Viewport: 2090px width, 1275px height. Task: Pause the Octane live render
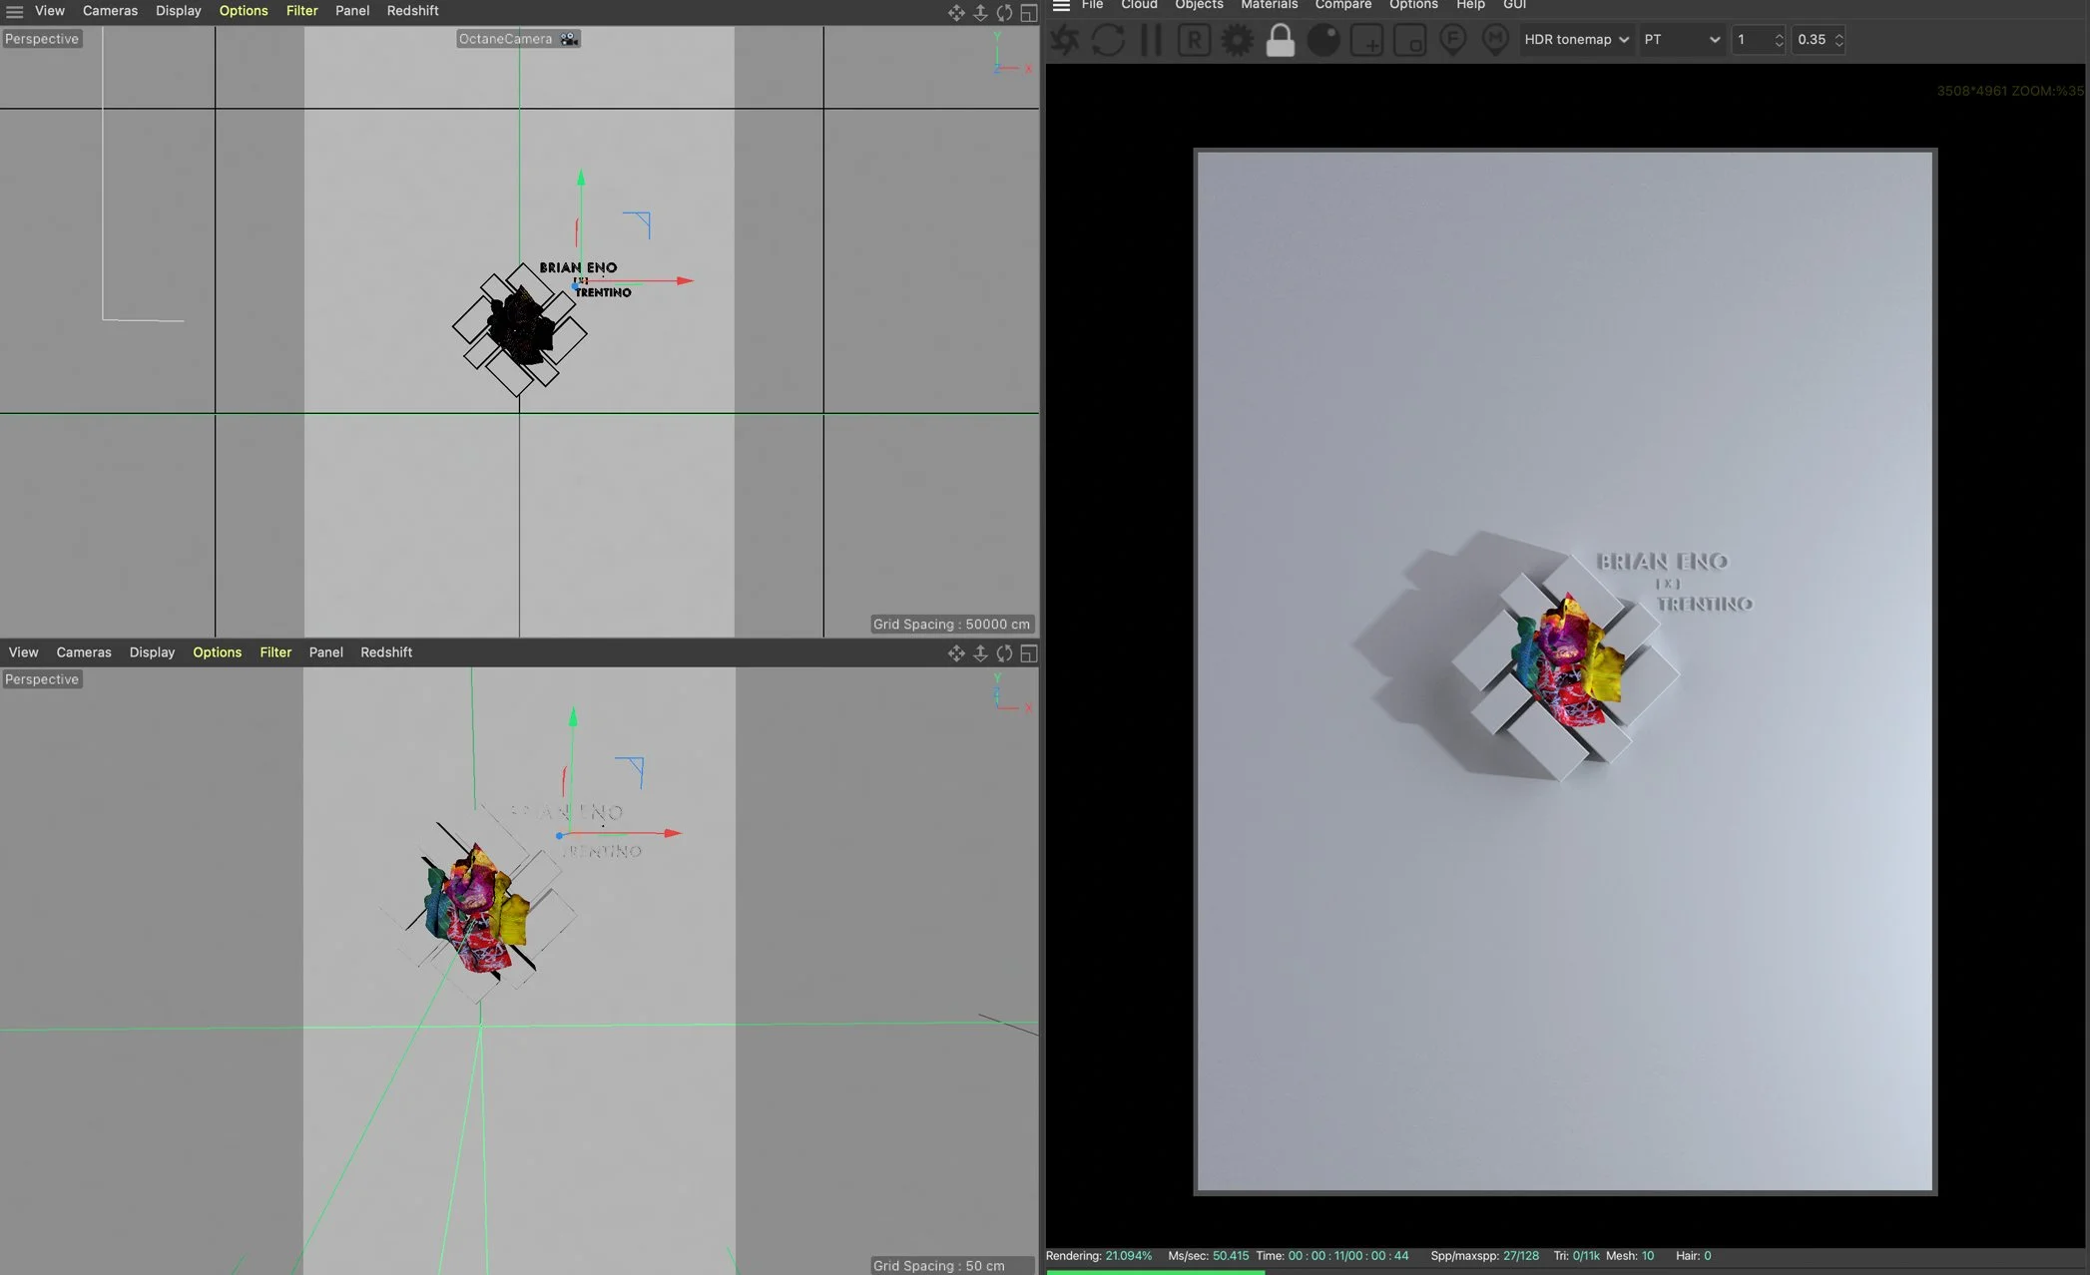(x=1151, y=40)
